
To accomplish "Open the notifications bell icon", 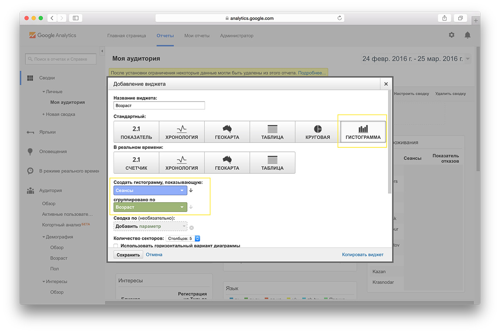I will [467, 35].
